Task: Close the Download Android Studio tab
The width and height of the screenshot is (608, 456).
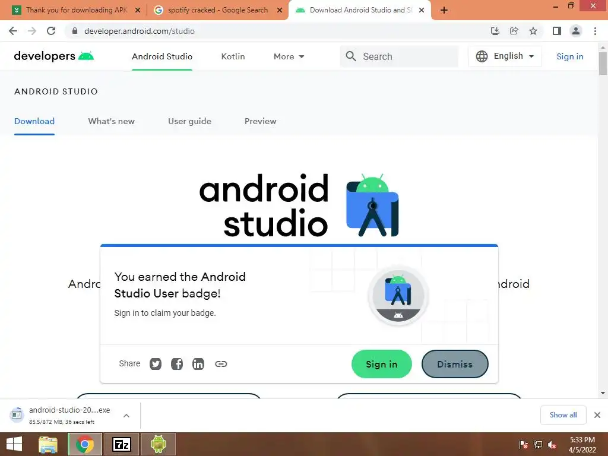Action: coord(422,11)
